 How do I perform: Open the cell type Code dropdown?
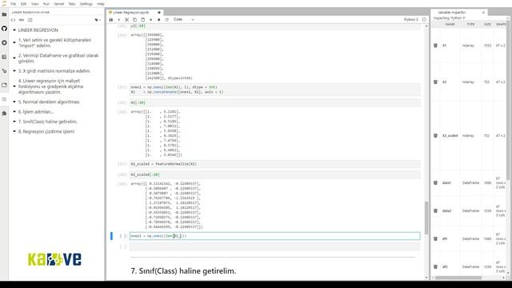tap(184, 19)
